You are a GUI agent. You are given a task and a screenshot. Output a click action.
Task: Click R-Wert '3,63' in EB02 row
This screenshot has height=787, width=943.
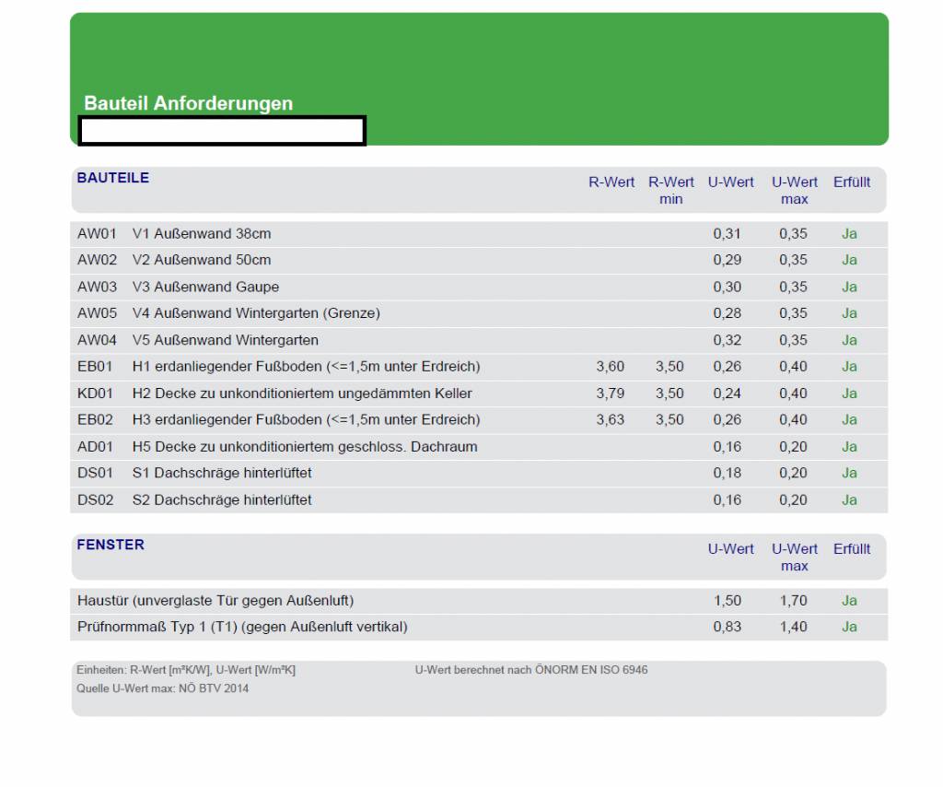[611, 420]
